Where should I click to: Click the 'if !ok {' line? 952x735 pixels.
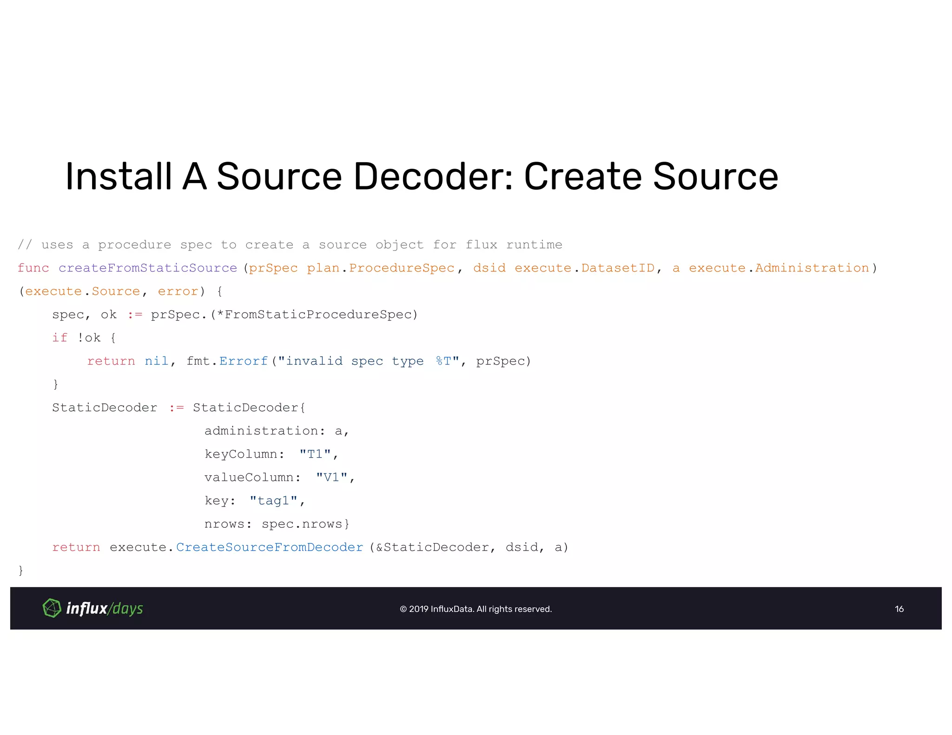[84, 338]
